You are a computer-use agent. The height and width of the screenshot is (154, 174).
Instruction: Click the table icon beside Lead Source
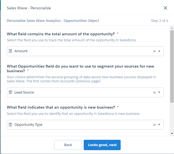tap(10, 92)
